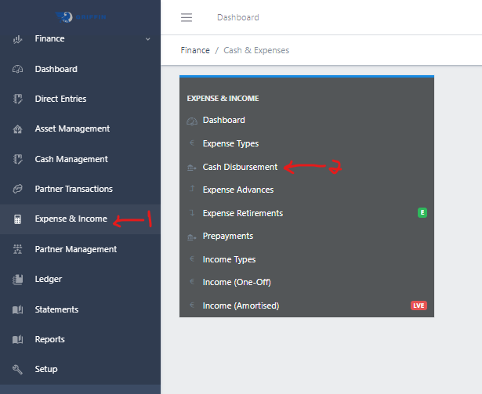This screenshot has height=394, width=482.
Task: Click the Finance breadcrumb link
Action: pyautogui.click(x=195, y=50)
